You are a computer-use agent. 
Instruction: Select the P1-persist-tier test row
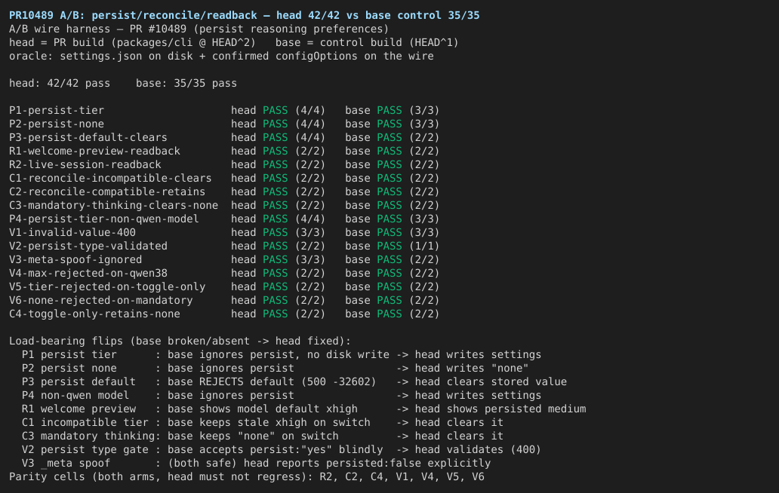224,111
